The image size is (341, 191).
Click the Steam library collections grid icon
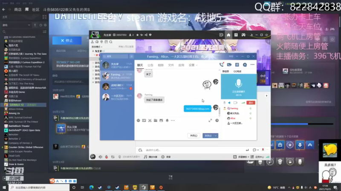click(44, 17)
